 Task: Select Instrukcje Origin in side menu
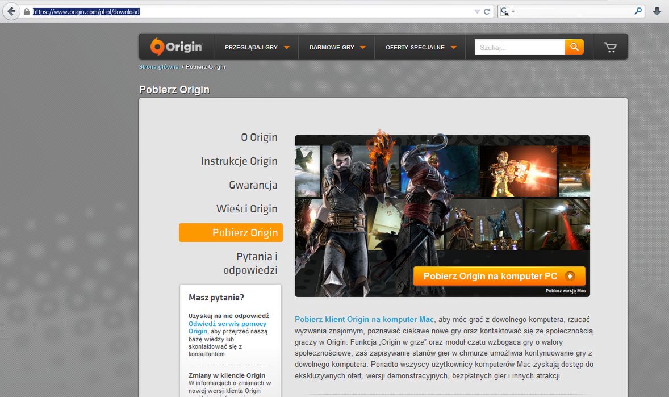coord(239,161)
